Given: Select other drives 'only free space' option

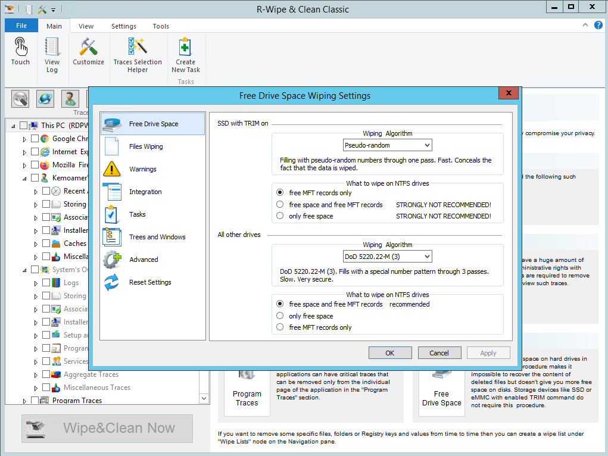Looking at the screenshot, I should click(x=280, y=316).
